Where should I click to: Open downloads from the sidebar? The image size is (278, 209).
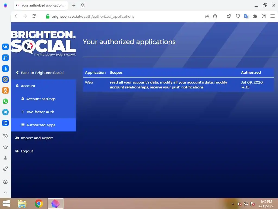(5, 158)
